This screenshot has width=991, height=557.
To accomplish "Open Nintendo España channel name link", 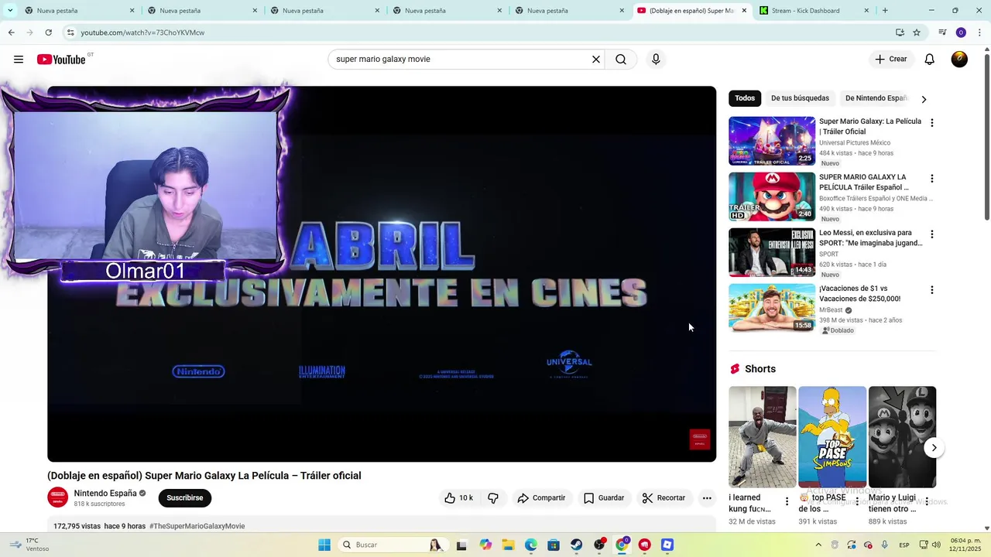I will coord(105,493).
